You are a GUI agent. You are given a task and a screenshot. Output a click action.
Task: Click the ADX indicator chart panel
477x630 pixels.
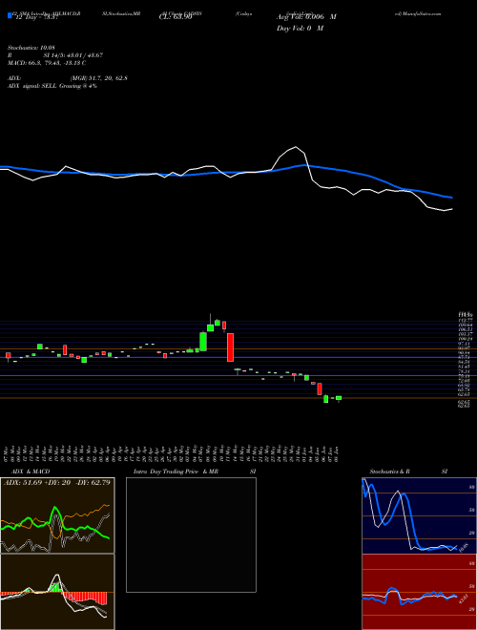57,515
